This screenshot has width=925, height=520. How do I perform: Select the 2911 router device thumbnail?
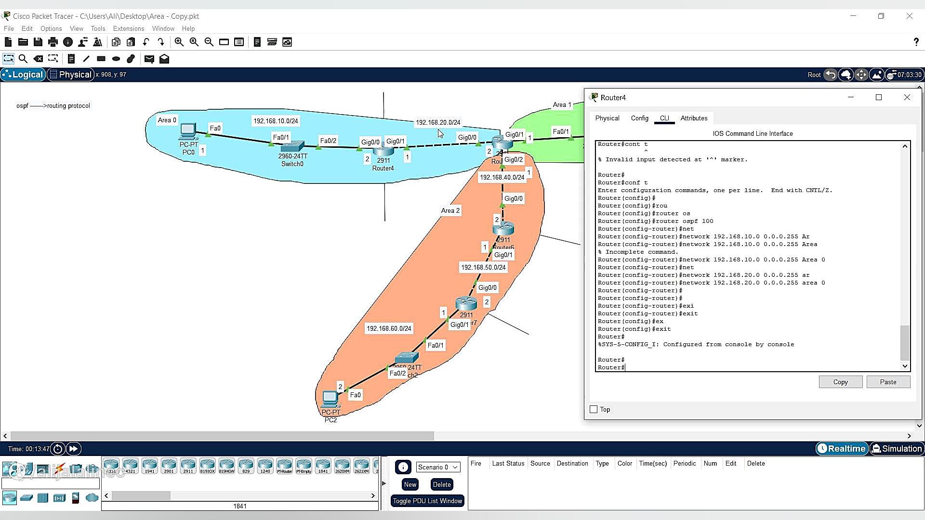coord(188,466)
